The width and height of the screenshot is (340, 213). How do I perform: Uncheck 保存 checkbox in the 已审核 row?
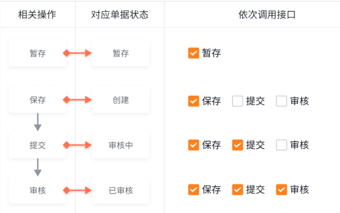click(x=194, y=189)
